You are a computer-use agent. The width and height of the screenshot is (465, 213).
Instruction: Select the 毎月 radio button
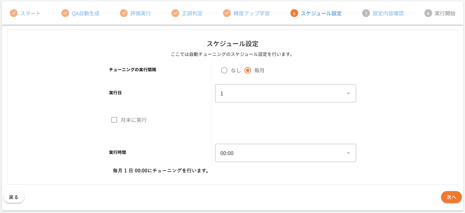point(248,70)
